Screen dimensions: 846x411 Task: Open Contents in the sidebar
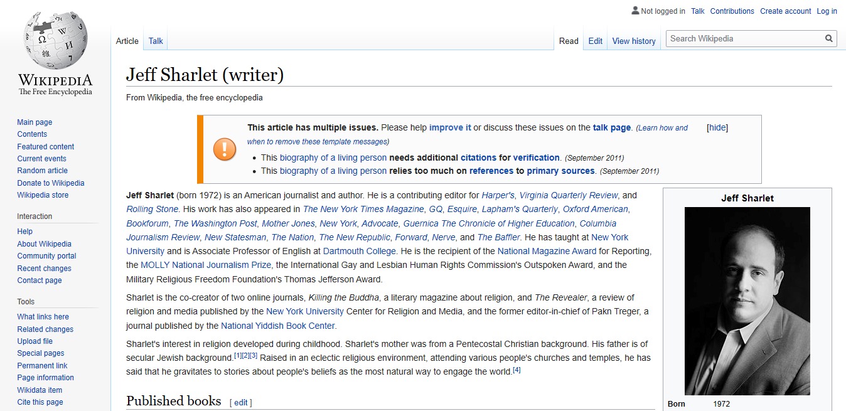(32, 134)
